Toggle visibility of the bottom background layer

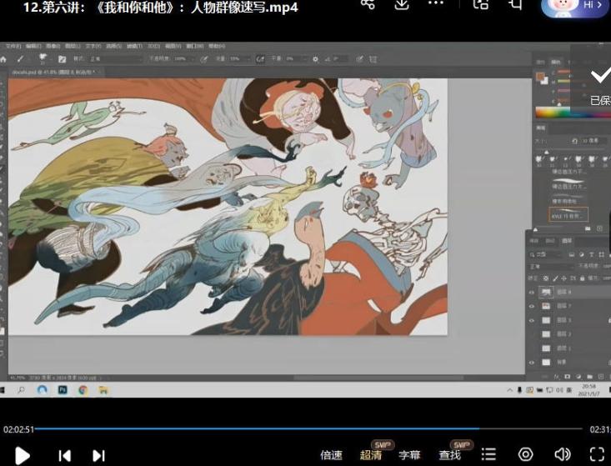532,362
